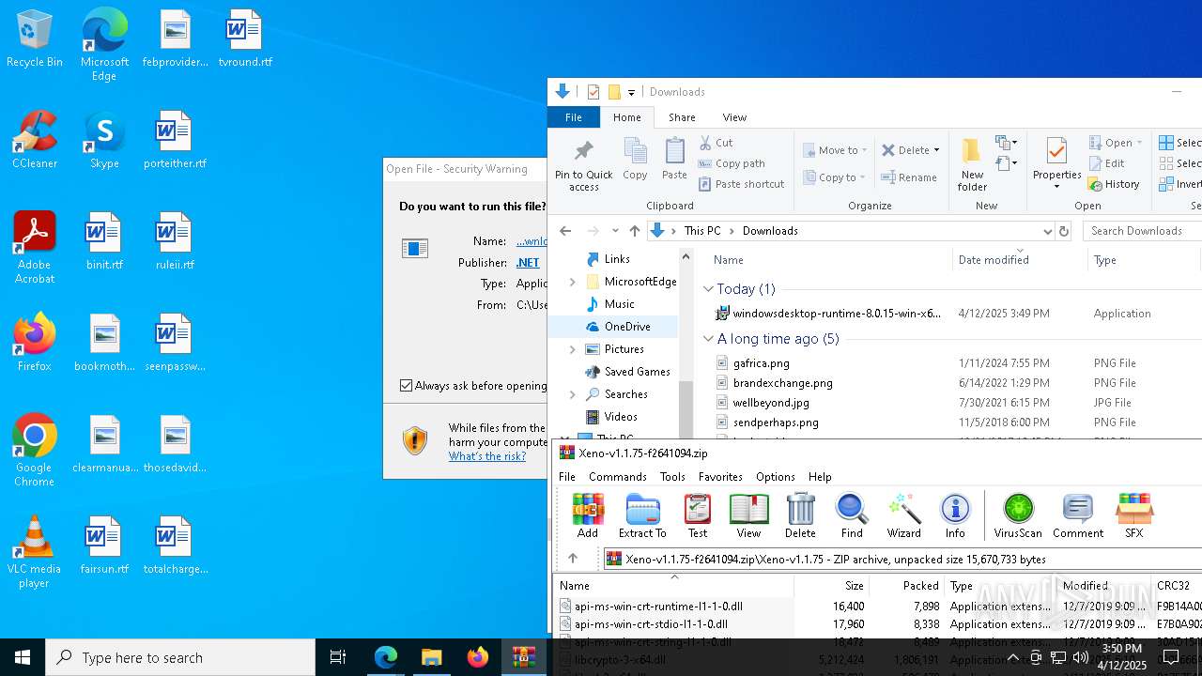This screenshot has width=1202, height=676.
Task: Click Edit in the Explorer ribbon
Action: pyautogui.click(x=1107, y=163)
